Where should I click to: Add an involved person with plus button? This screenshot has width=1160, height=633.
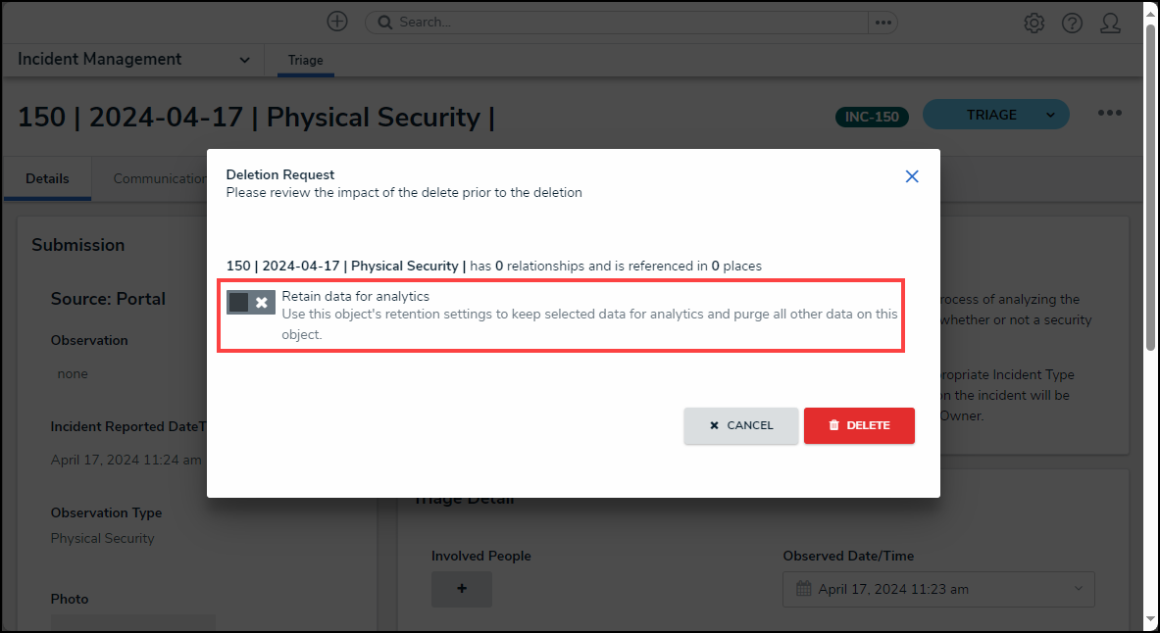(x=462, y=589)
